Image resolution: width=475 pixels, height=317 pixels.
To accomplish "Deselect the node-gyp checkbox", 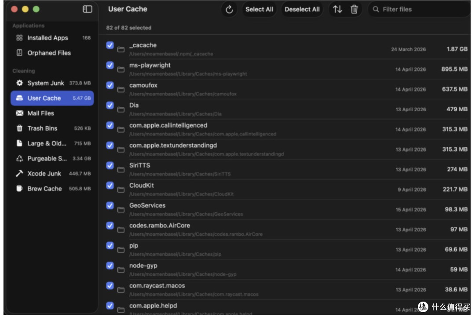I will [x=110, y=266].
